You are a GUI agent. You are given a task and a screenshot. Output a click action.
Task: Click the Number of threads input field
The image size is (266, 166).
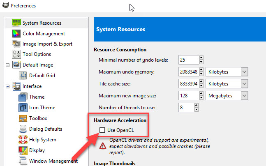[185, 108]
